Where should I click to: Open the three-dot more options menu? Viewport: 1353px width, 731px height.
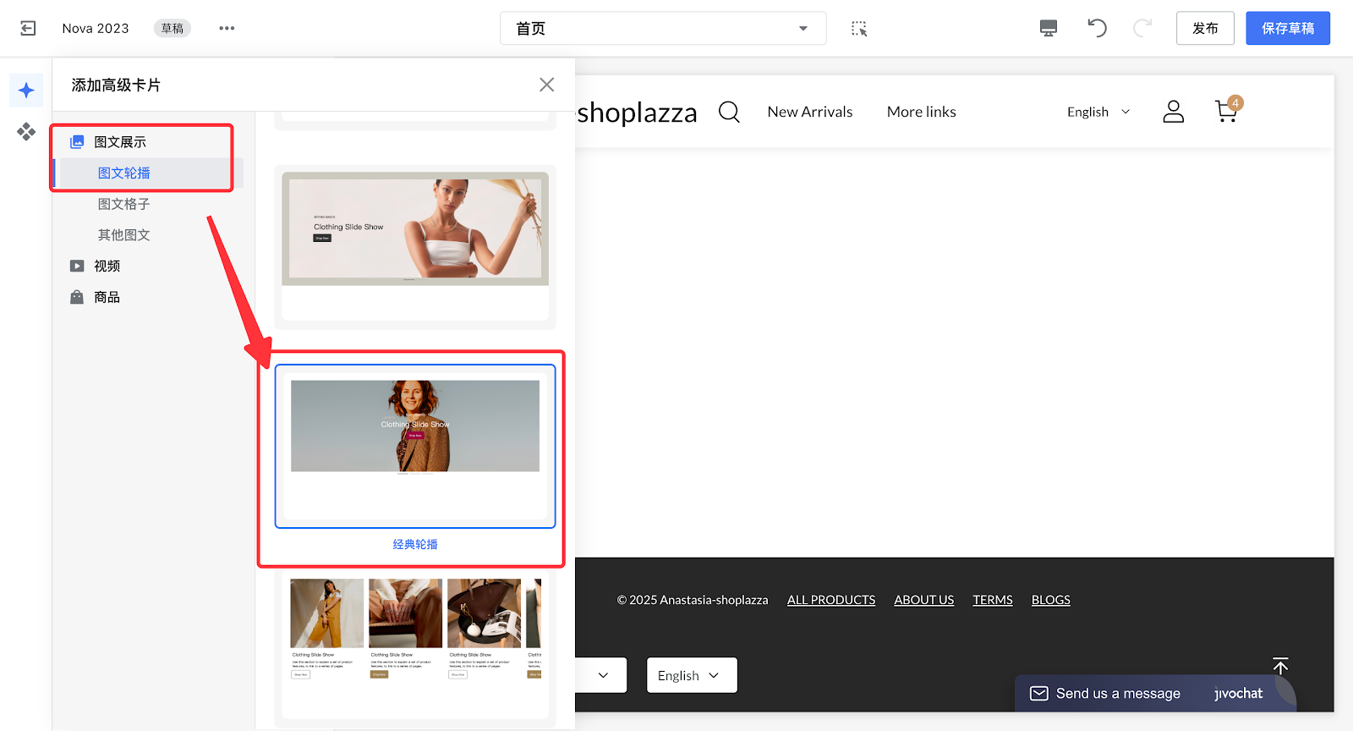227,29
